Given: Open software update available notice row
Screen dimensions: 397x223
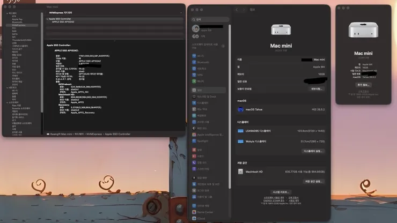Looking at the screenshot, I should coord(208,46).
